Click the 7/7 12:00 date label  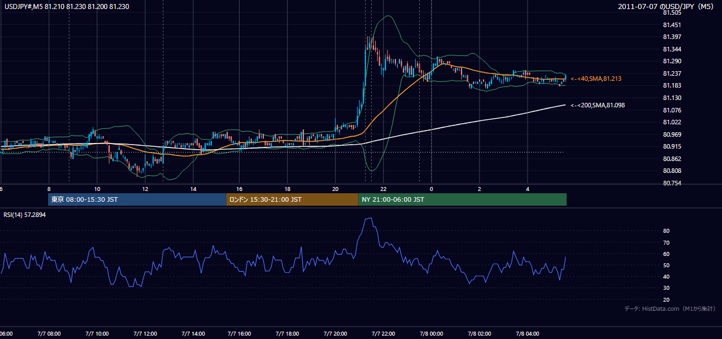145,333
